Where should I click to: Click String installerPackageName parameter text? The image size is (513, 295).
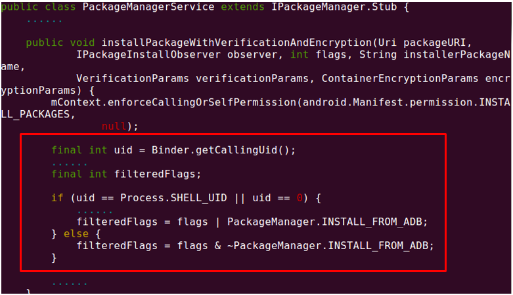click(435, 54)
